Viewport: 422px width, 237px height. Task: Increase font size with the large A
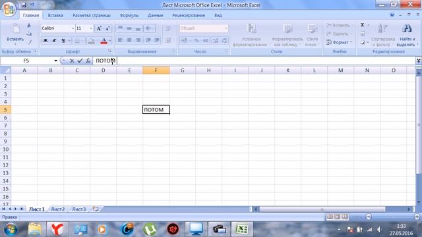[x=99, y=28]
